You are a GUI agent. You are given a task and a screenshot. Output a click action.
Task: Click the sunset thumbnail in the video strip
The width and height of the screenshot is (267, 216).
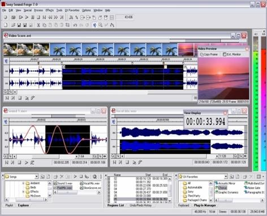pos(186,50)
